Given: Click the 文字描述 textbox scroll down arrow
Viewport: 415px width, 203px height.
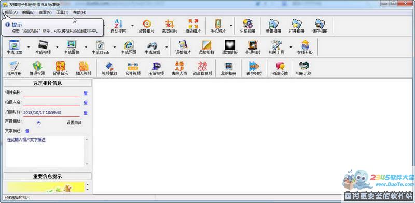Looking at the screenshot, I should (87, 164).
